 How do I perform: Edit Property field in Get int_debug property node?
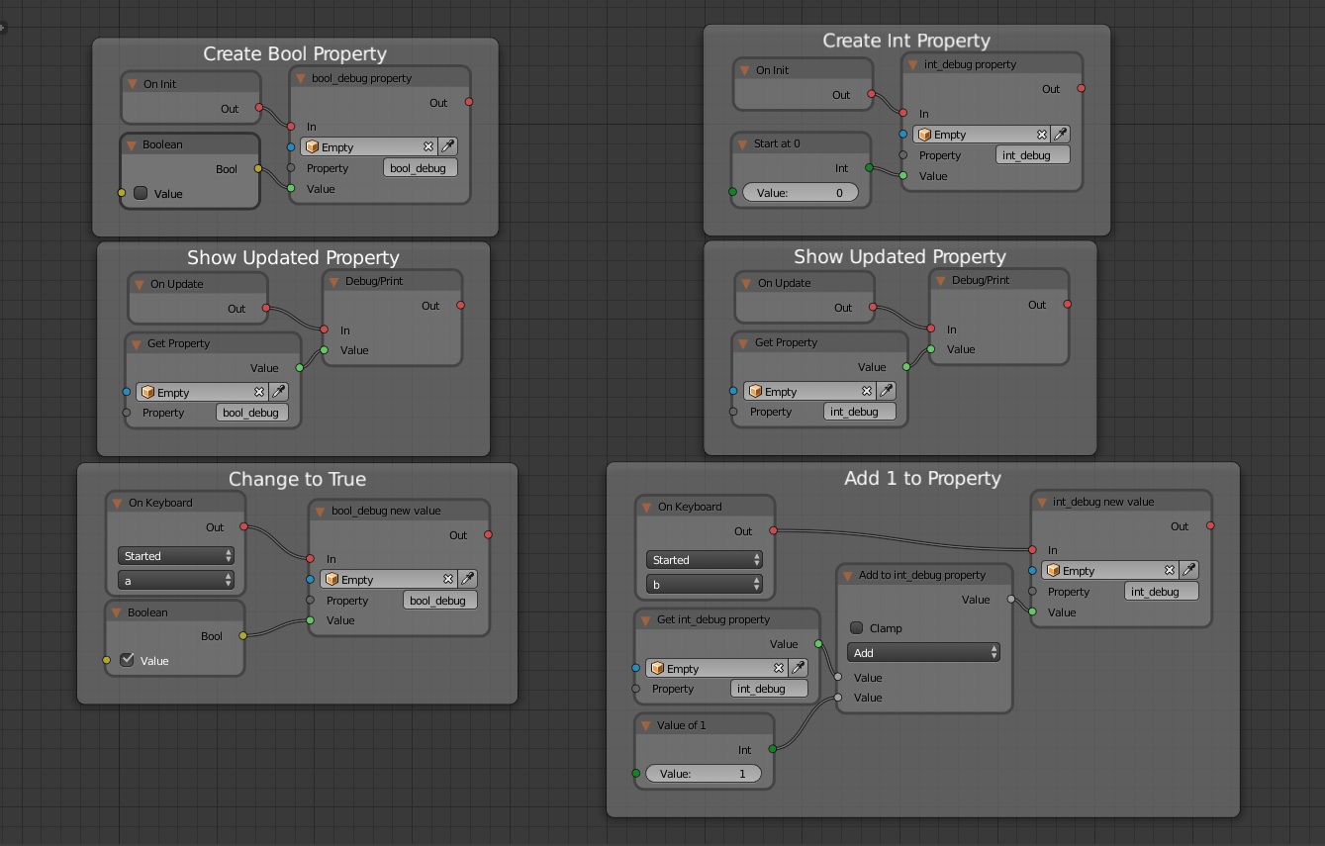[x=769, y=689]
